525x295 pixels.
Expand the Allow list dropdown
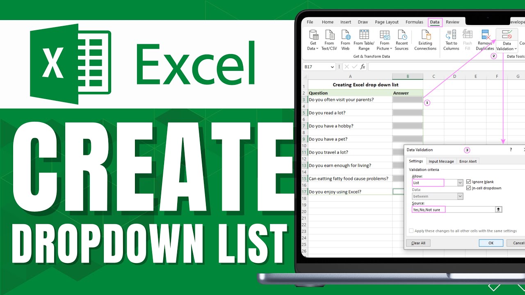(460, 183)
